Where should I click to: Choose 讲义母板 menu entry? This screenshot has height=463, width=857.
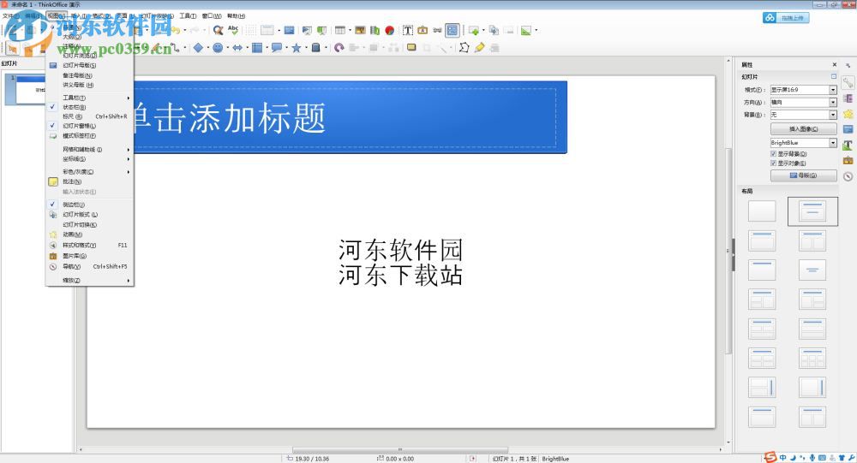[90, 85]
